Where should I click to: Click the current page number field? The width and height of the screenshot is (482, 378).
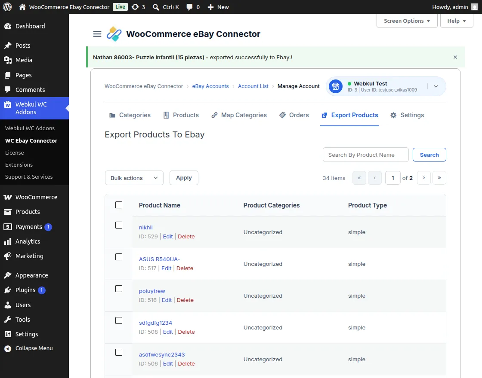click(392, 178)
